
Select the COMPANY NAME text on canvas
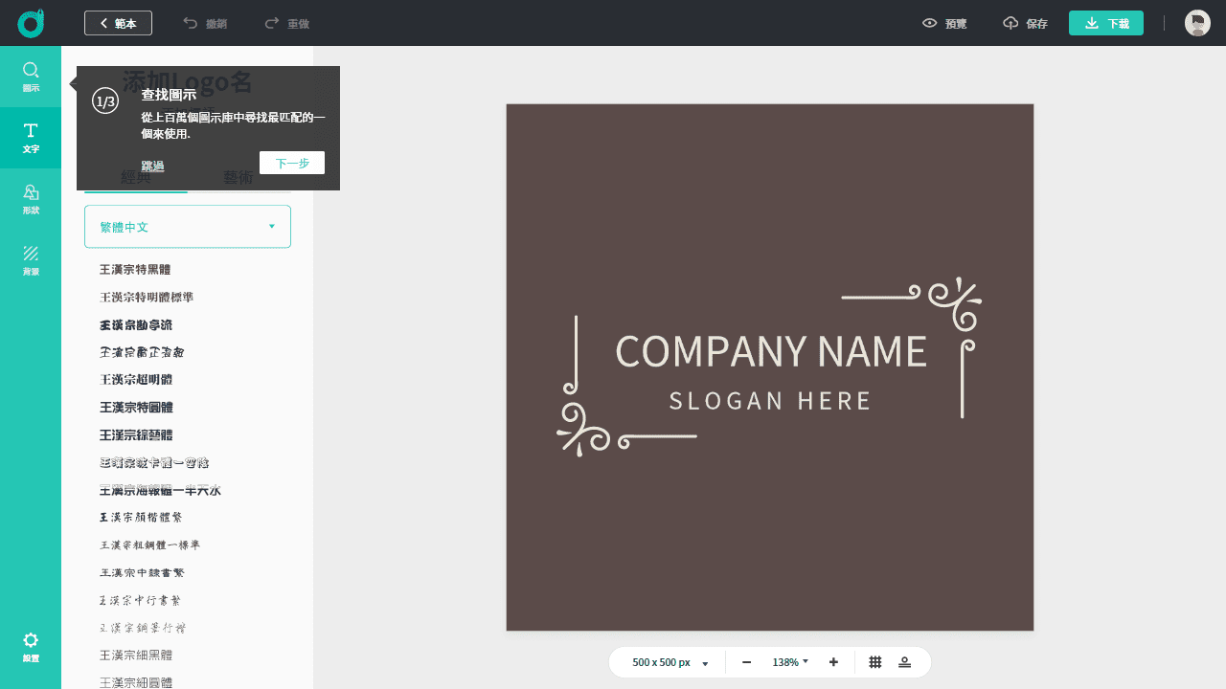point(770,351)
